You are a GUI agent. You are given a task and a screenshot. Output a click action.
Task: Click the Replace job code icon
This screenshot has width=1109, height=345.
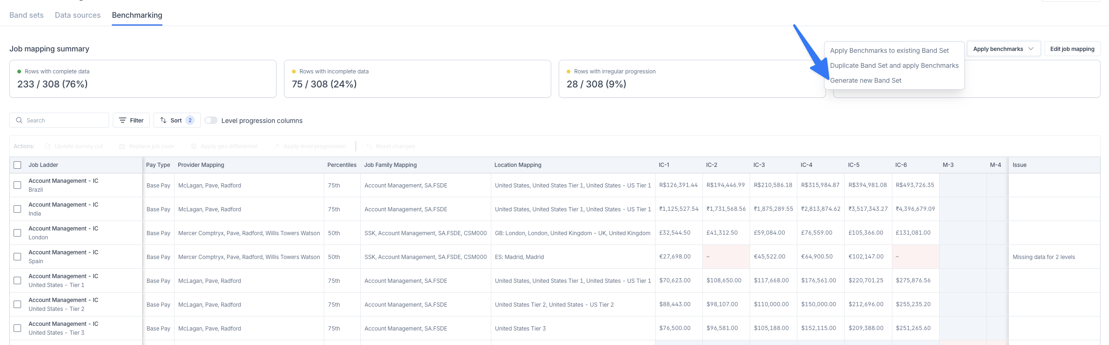[122, 146]
